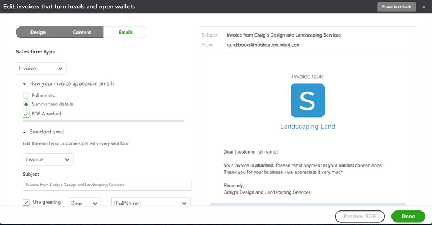Open the [FullName] name format dropdown
Viewport: 432px width, 225px height.
pyautogui.click(x=151, y=203)
